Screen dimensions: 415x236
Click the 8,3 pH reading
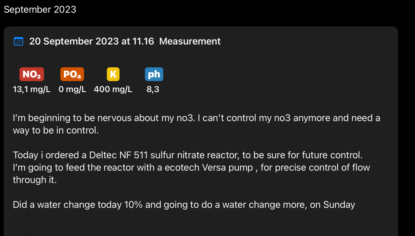pos(153,89)
